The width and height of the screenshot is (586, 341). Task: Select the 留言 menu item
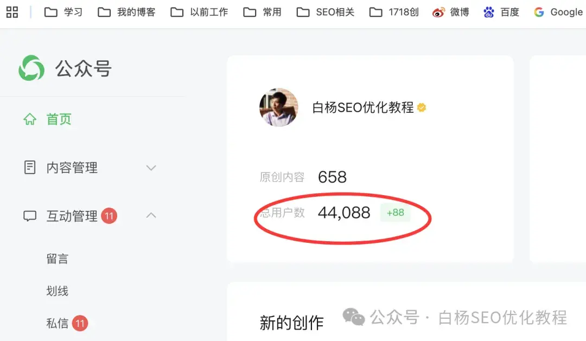pyautogui.click(x=57, y=259)
